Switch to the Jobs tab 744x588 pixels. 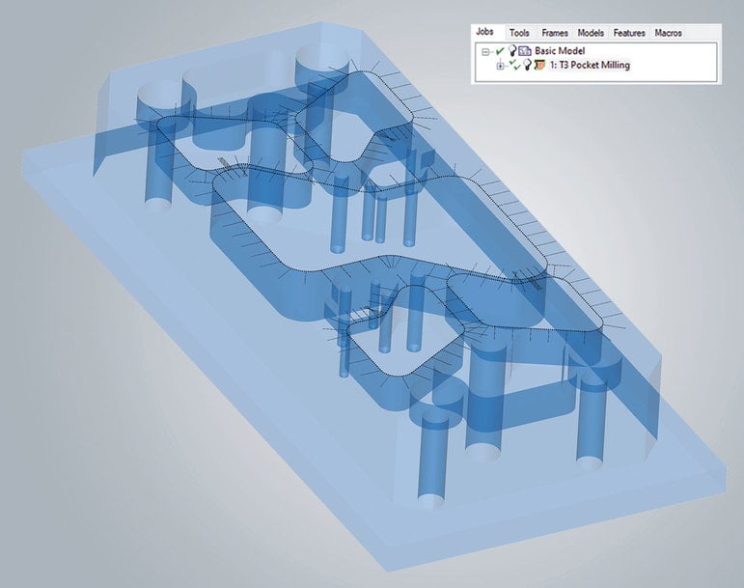point(484,33)
